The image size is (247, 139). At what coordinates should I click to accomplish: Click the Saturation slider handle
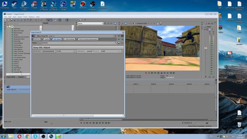coord(93,51)
